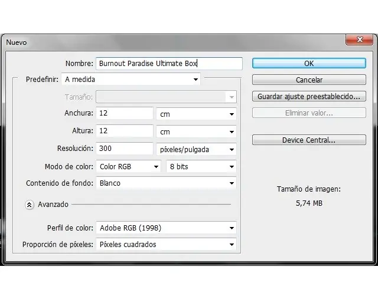Click the Cancelar button
The width and height of the screenshot is (378, 283).
click(309, 80)
